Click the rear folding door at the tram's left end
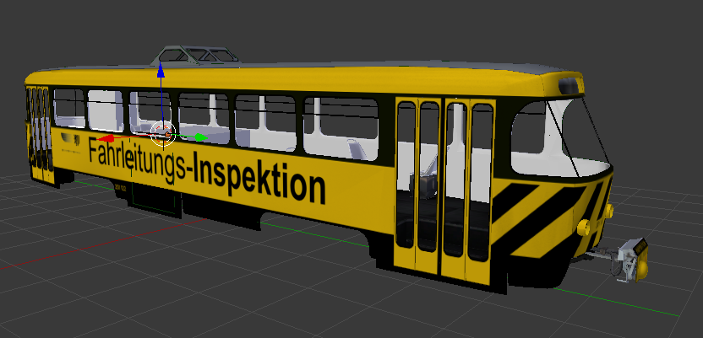703x338 pixels. click(x=39, y=135)
